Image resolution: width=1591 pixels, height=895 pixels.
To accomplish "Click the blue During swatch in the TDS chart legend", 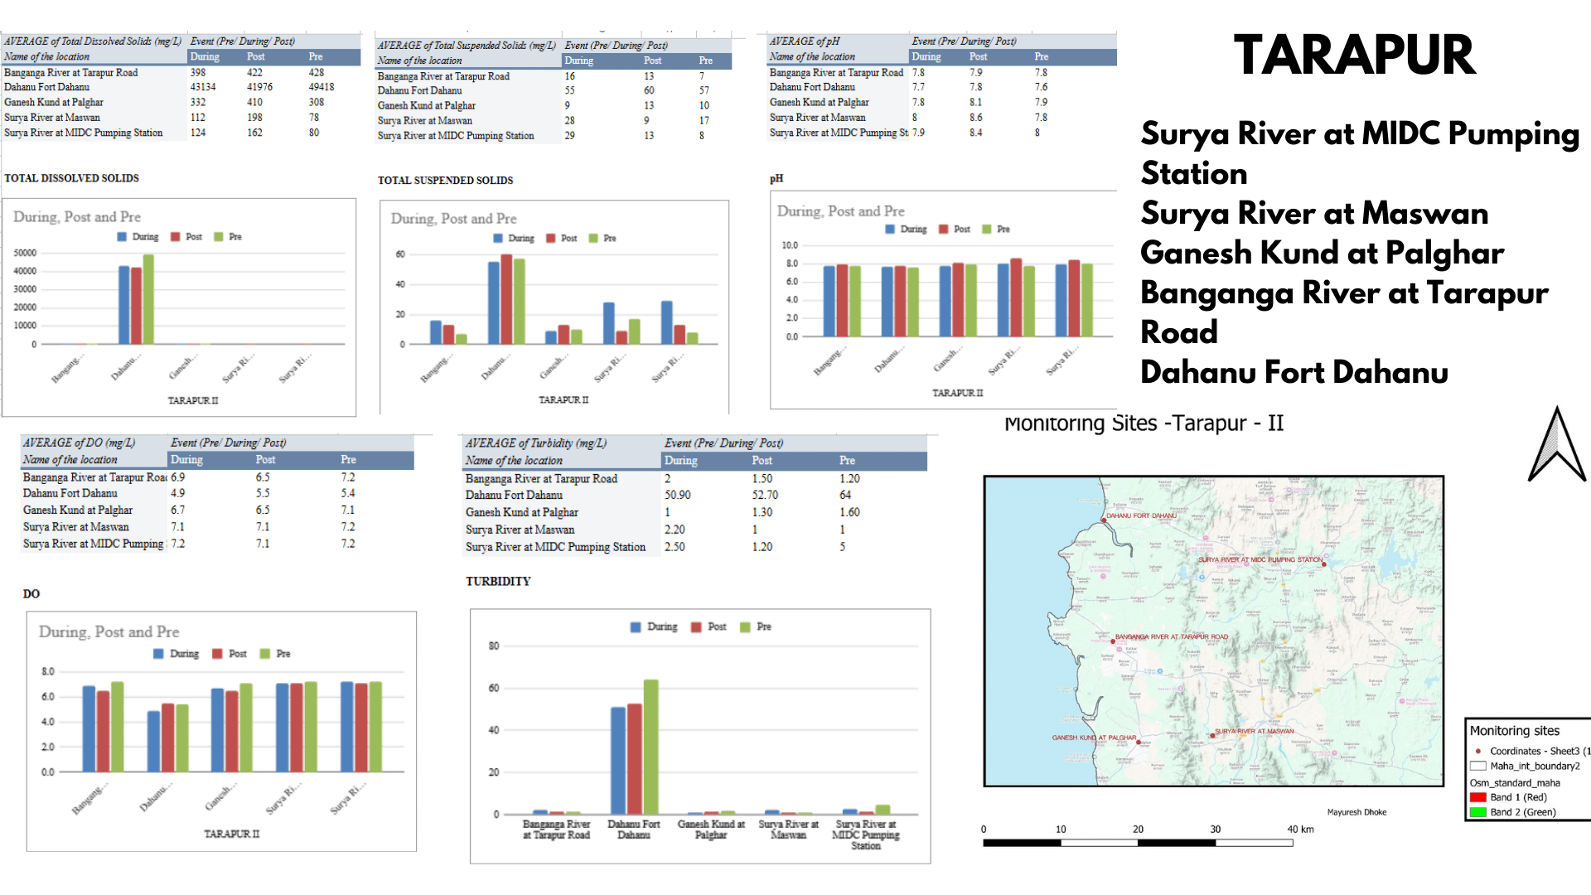I will point(123,237).
